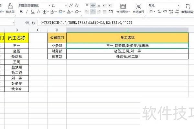Select the yellow 员工名称 header in column B
This screenshot has width=194, height=129.
[16, 38]
